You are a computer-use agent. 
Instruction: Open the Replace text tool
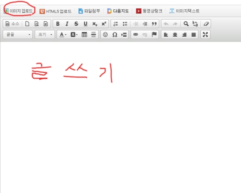pyautogui.click(x=195, y=24)
